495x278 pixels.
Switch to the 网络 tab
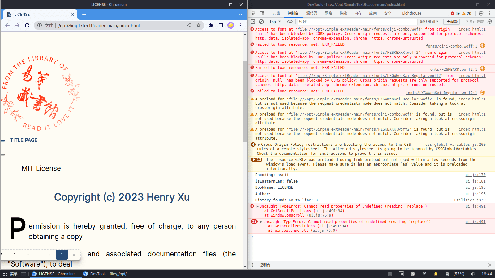pyautogui.click(x=328, y=13)
